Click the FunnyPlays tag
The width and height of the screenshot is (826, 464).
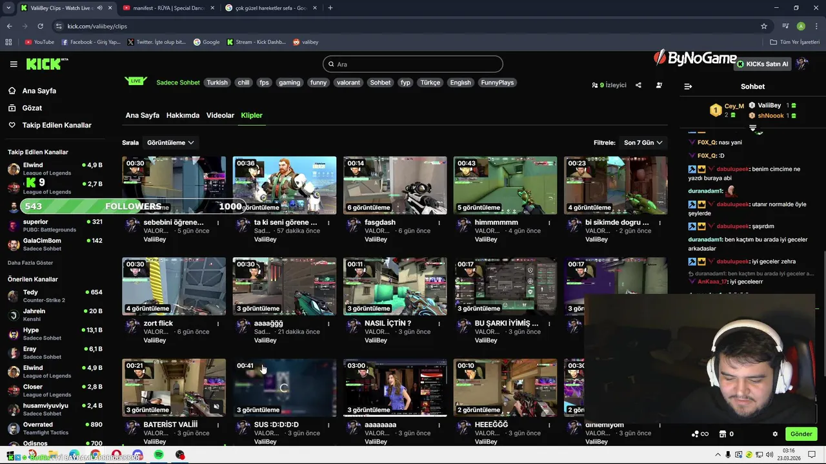tap(497, 82)
